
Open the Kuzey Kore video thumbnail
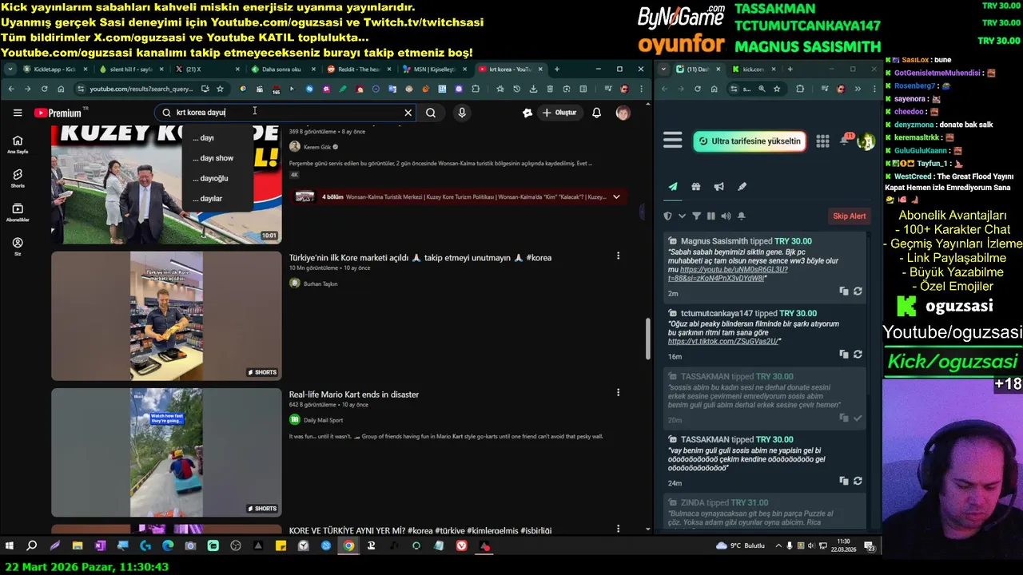166,184
